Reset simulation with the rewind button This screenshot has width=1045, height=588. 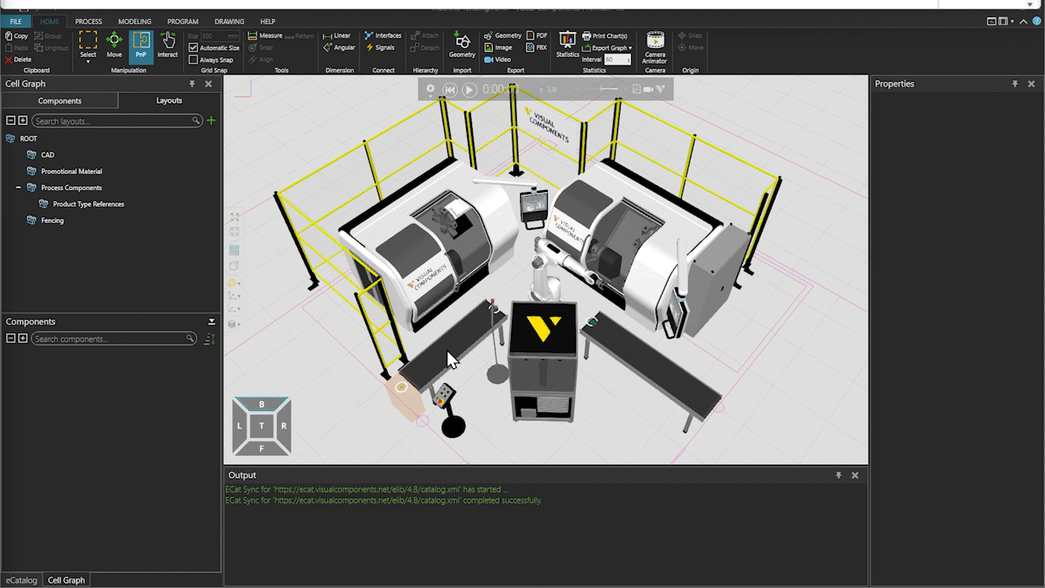(450, 90)
